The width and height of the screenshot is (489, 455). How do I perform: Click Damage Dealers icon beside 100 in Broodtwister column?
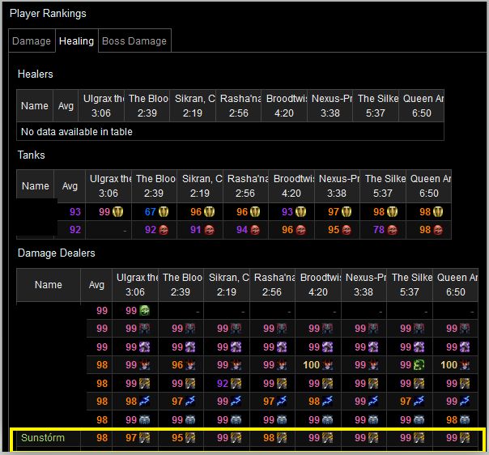[327, 365]
